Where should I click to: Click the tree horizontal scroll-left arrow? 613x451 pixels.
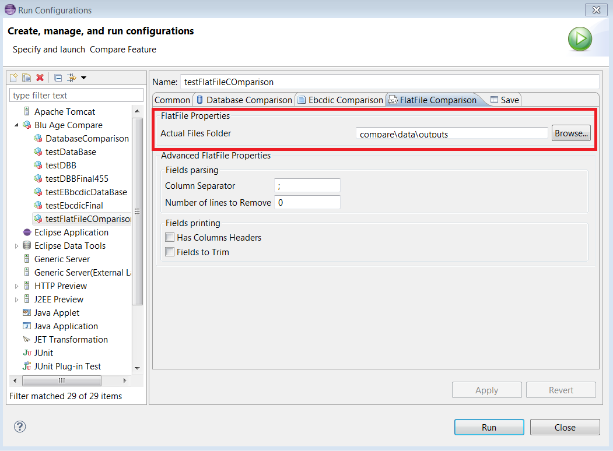(15, 380)
